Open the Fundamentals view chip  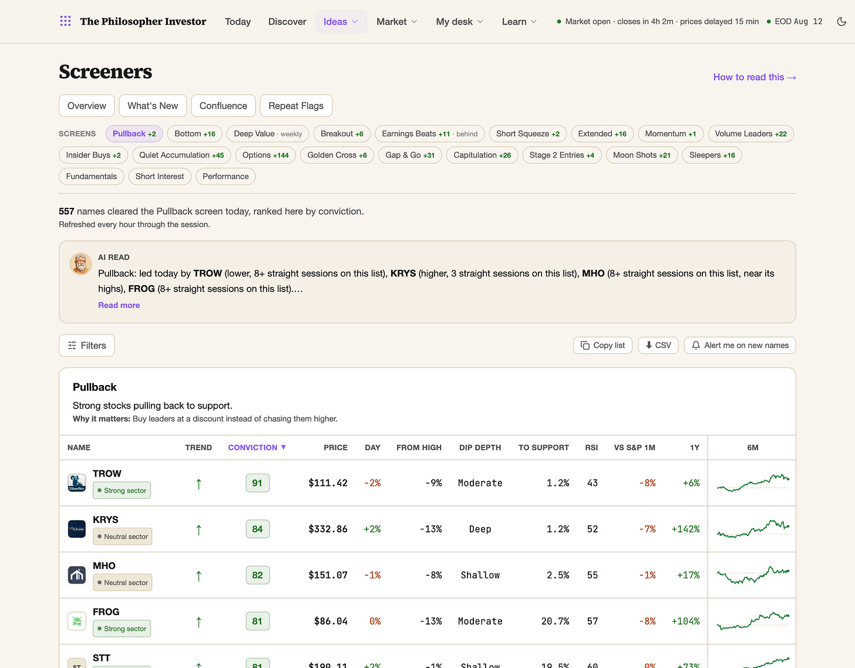[92, 176]
